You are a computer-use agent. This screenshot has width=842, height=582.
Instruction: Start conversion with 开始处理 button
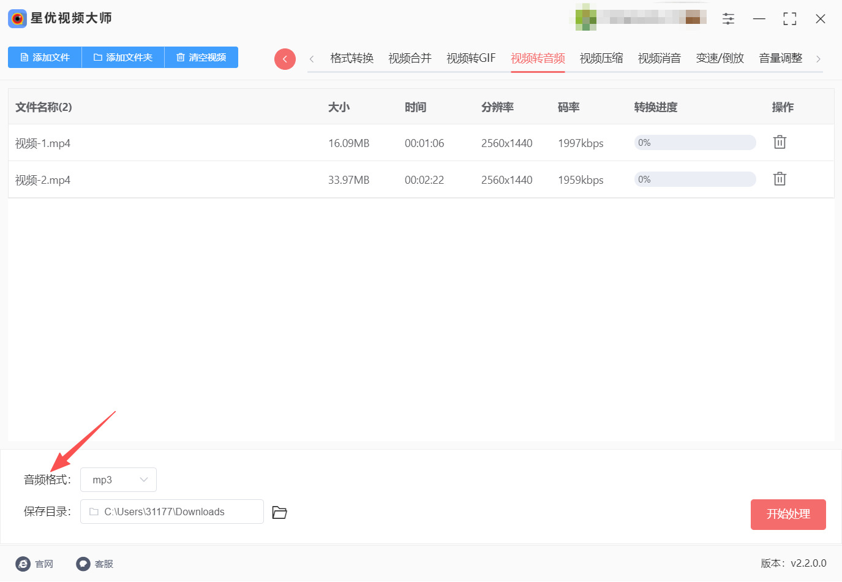pyautogui.click(x=788, y=514)
